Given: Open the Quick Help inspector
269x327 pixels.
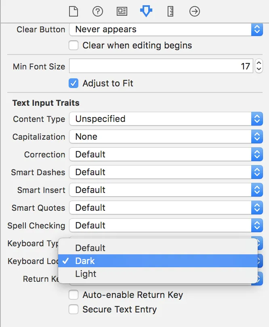Looking at the screenshot, I should 98,12.
